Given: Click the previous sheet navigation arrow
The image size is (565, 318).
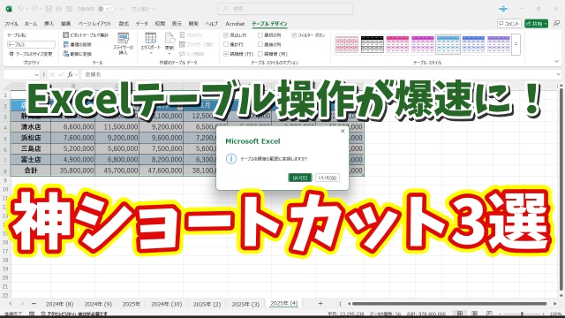Looking at the screenshot, I should point(11,304).
